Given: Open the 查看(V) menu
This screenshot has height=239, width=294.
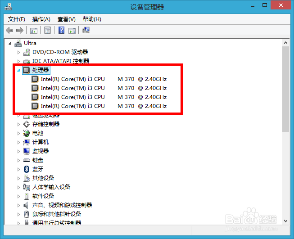Looking at the screenshot, I should click(66, 19).
